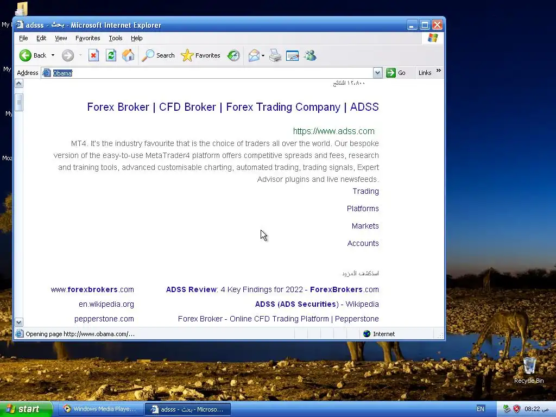The height and width of the screenshot is (417, 556).
Task: Click the green Go button
Action: pos(396,73)
